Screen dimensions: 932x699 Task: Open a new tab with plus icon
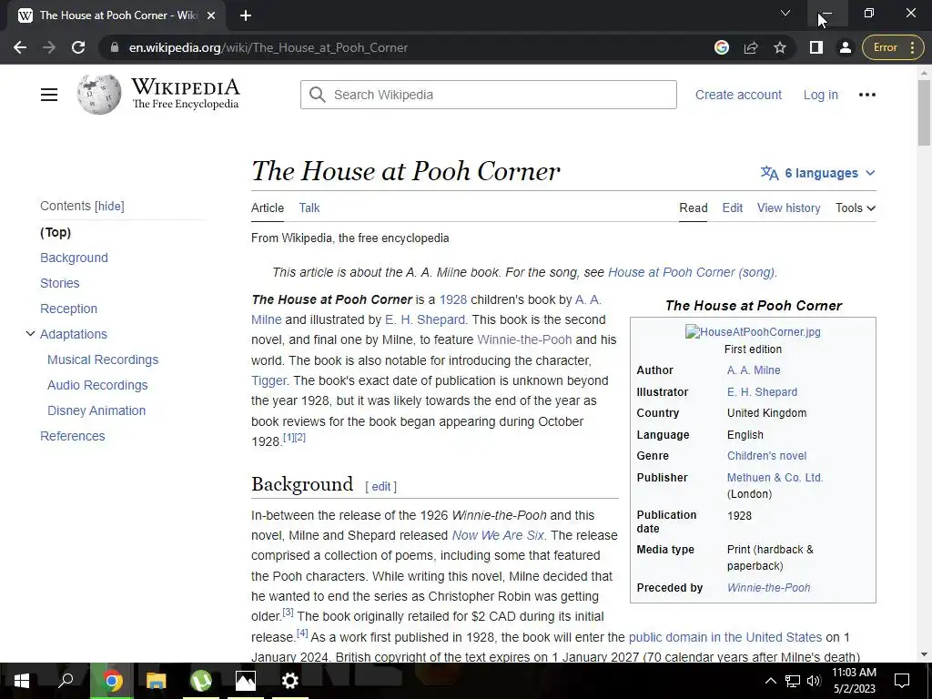(x=246, y=15)
